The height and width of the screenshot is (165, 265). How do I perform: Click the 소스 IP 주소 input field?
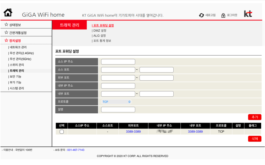pyautogui.click(x=118, y=62)
